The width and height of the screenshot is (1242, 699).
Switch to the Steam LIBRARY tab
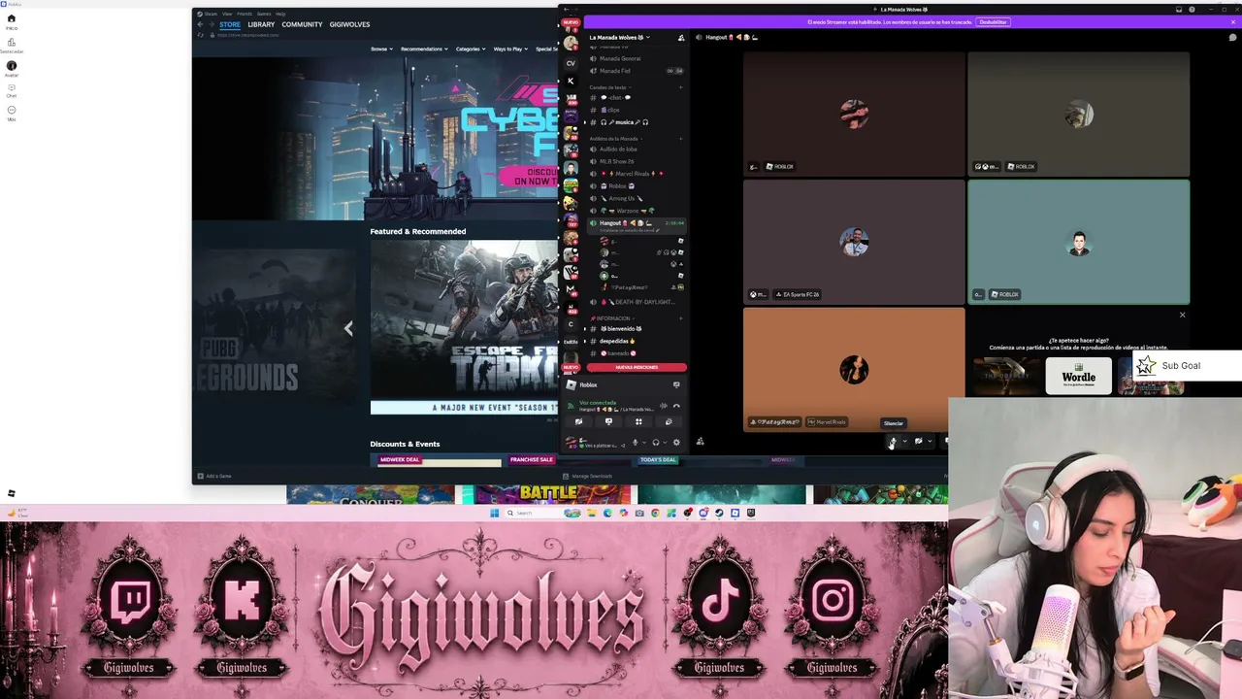pos(261,24)
